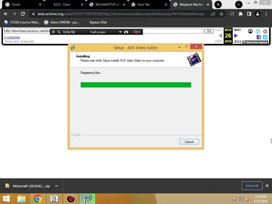Open the green S extension icon

coord(232,14)
